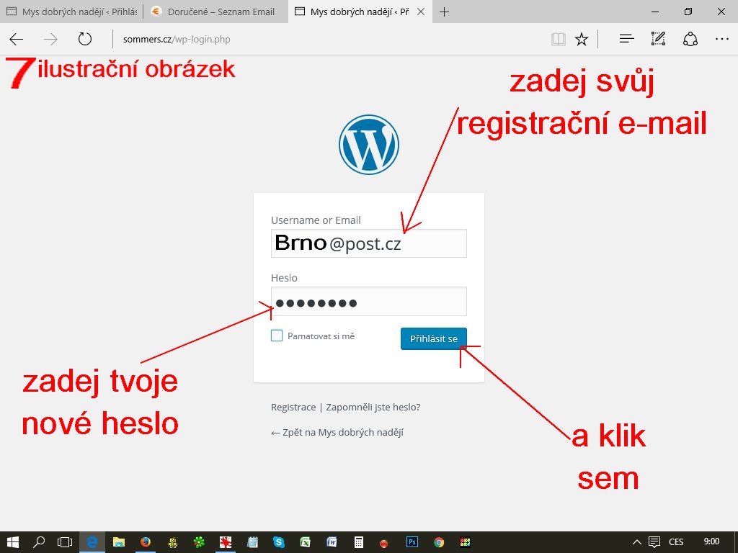Show hidden tray icons chevron

pyautogui.click(x=637, y=542)
